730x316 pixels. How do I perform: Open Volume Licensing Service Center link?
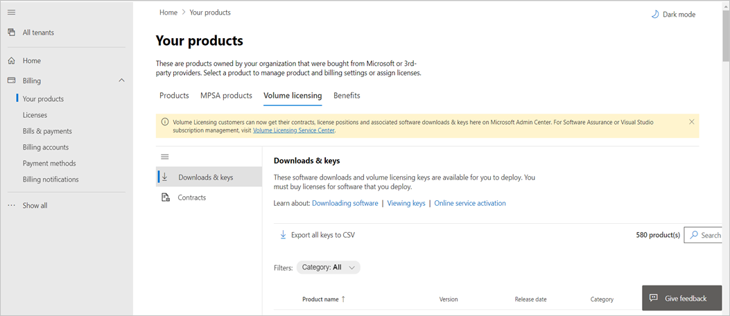(294, 131)
